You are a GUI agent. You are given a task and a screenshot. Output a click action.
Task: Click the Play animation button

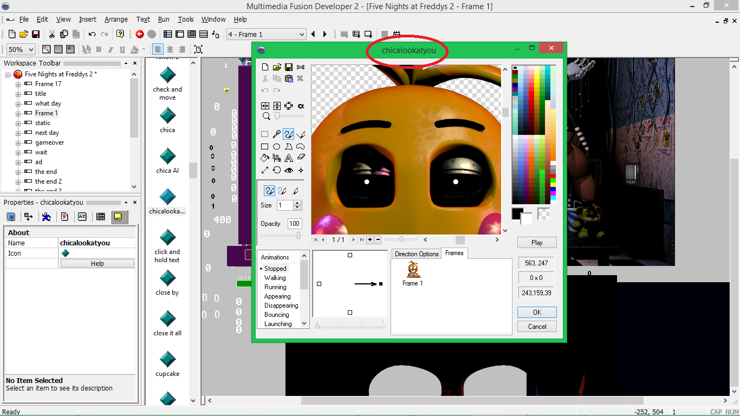point(537,243)
